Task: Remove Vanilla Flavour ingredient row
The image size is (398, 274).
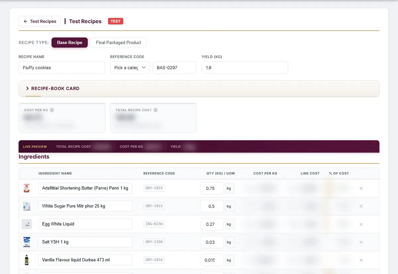Action: [x=361, y=260]
